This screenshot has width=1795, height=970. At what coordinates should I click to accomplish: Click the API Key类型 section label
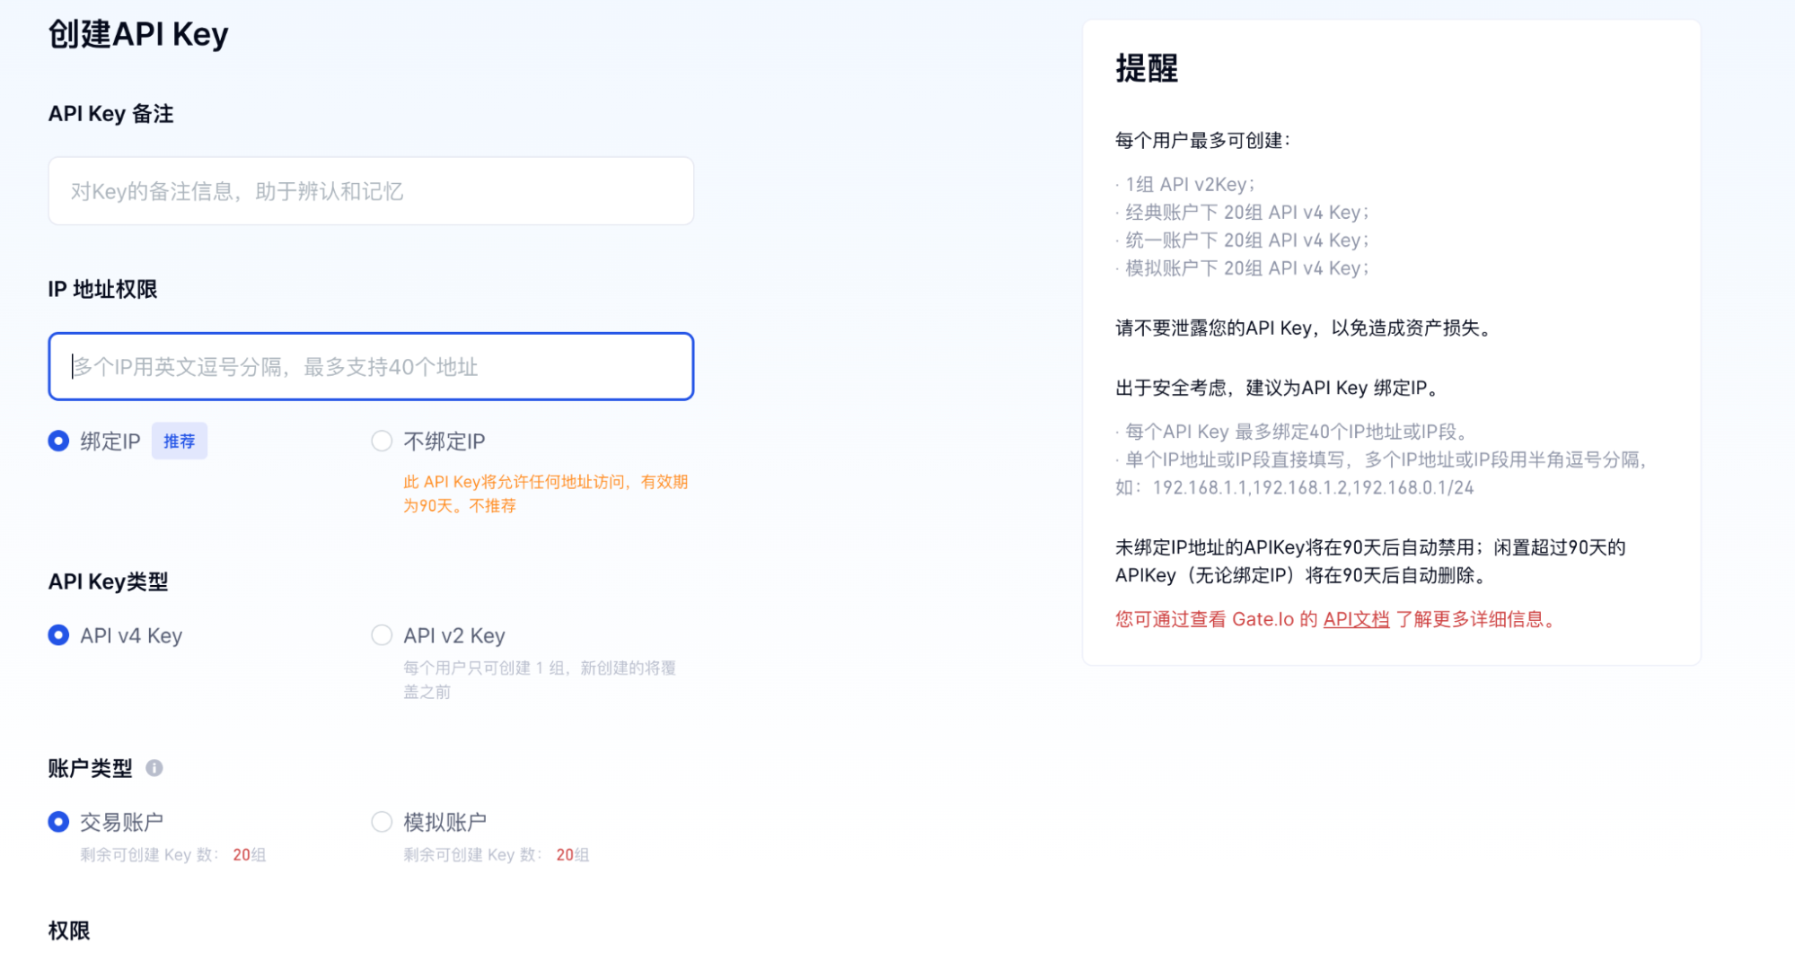pyautogui.click(x=108, y=581)
